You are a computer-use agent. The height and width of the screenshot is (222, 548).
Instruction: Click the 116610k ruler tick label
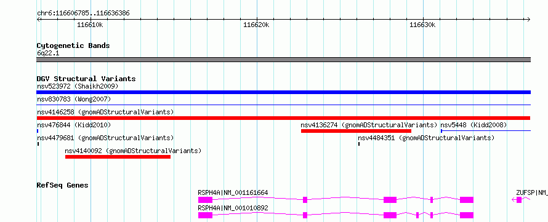90,25
